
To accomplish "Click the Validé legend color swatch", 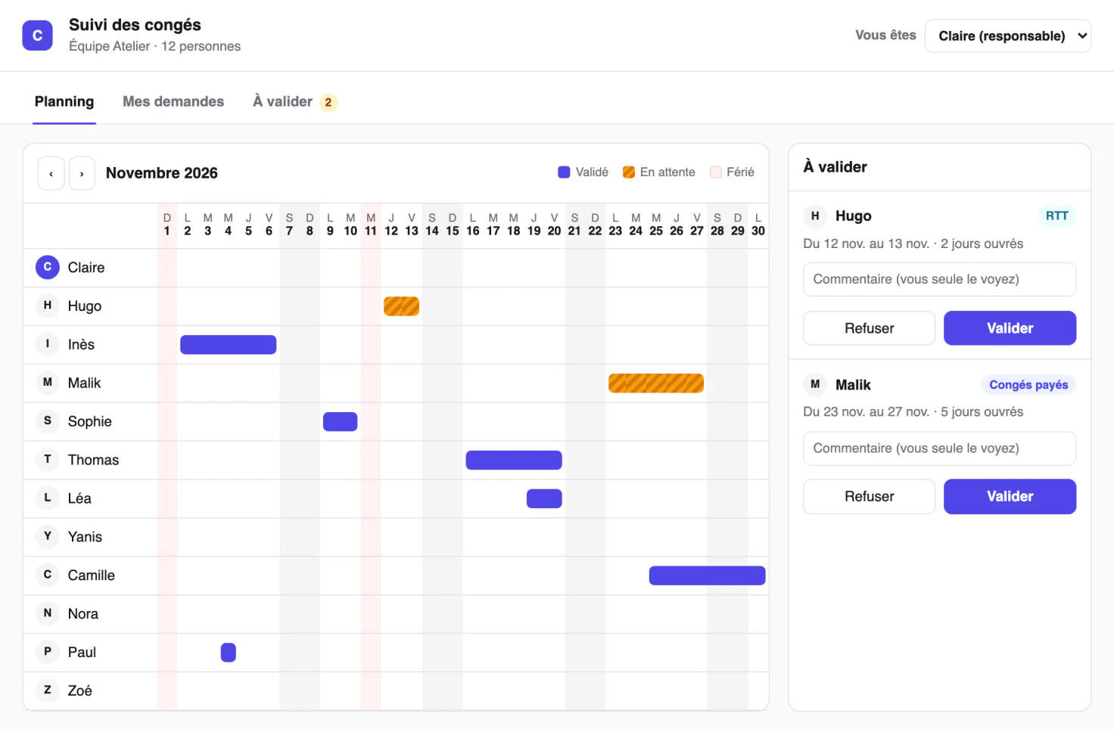I will 564,172.
